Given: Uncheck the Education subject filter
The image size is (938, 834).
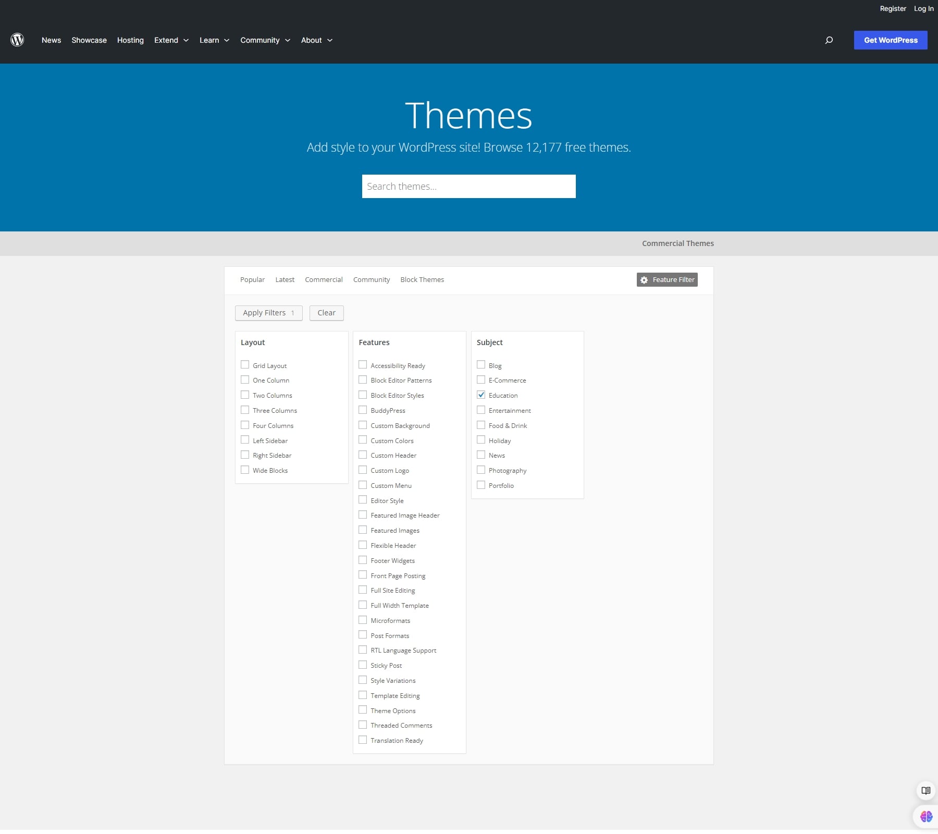Looking at the screenshot, I should pos(481,395).
